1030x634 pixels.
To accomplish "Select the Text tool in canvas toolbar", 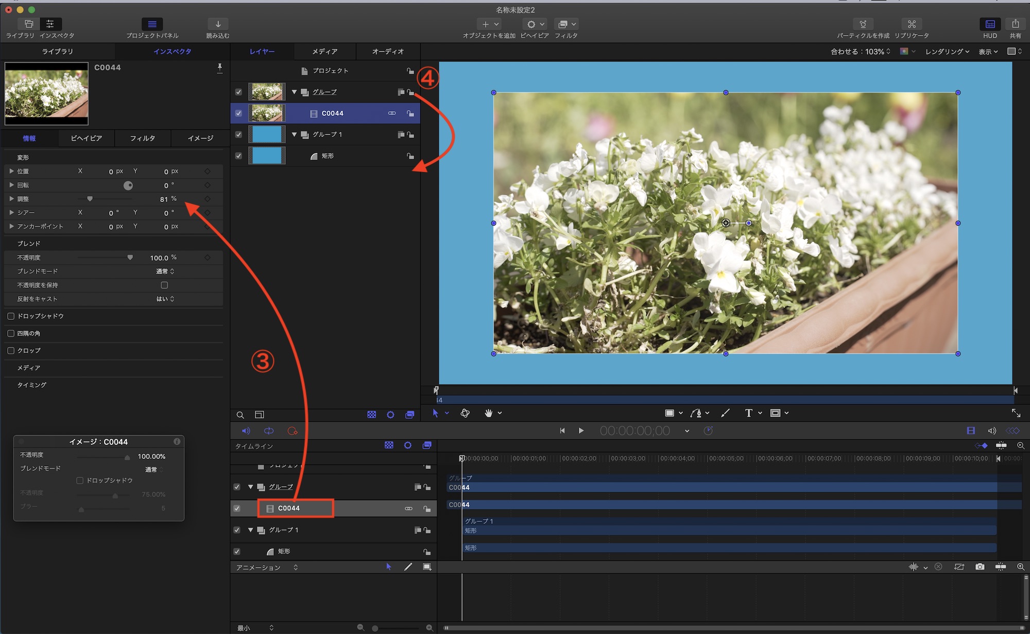I will click(748, 413).
